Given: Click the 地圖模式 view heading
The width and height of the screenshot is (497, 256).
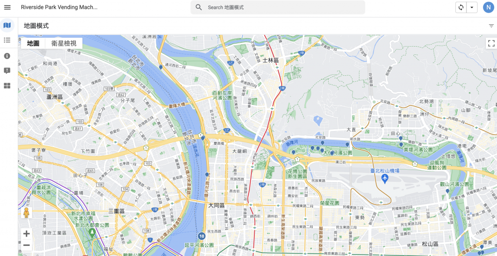Looking at the screenshot, I should [x=36, y=26].
